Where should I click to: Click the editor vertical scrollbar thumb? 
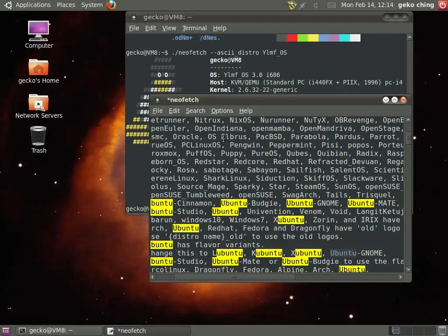408,138
